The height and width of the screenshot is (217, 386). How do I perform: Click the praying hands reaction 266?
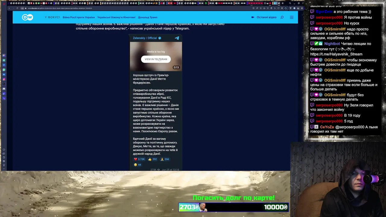[x=165, y=159]
